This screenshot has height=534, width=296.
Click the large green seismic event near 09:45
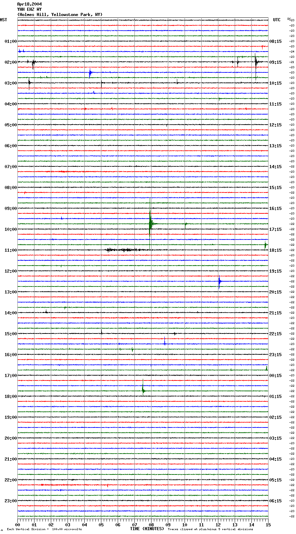click(x=150, y=224)
